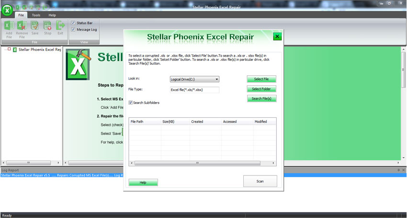407x218 pixels.
Task: Click the main pane scroll-up arrow
Action: (x=403, y=49)
